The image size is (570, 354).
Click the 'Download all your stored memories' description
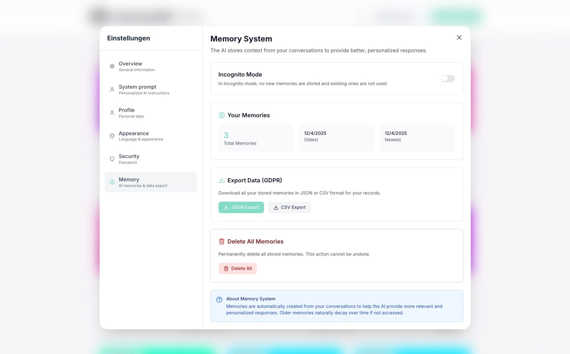[x=300, y=193]
